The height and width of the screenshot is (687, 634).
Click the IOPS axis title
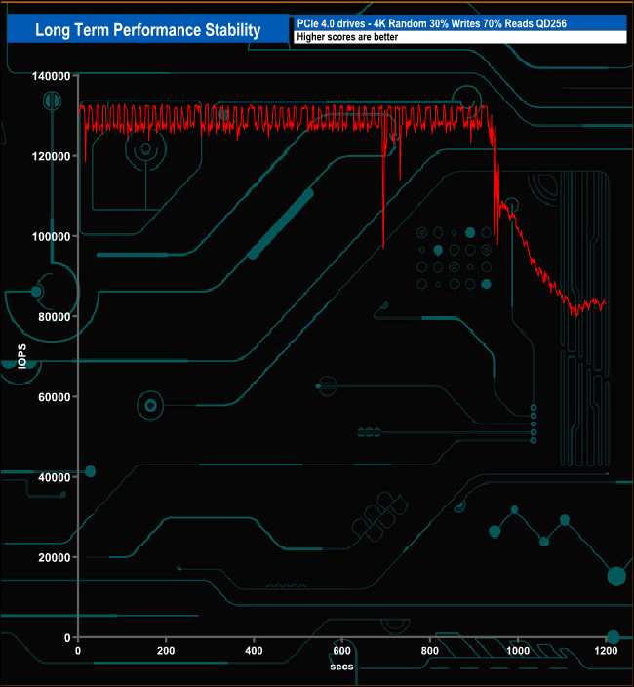[21, 356]
